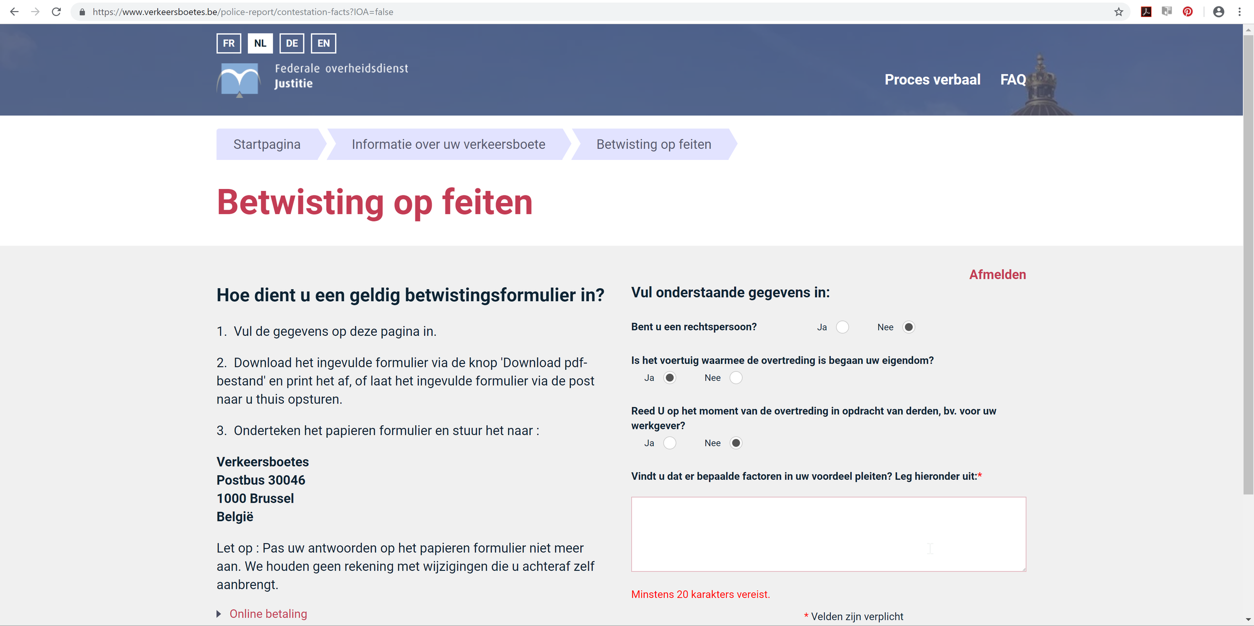The width and height of the screenshot is (1254, 626).
Task: Open the browser profile avatar icon
Action: coord(1218,12)
